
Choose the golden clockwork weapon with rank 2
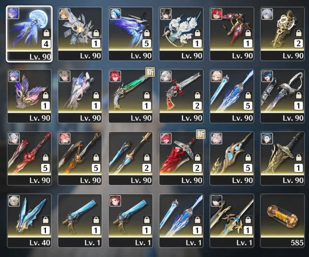tap(282, 34)
